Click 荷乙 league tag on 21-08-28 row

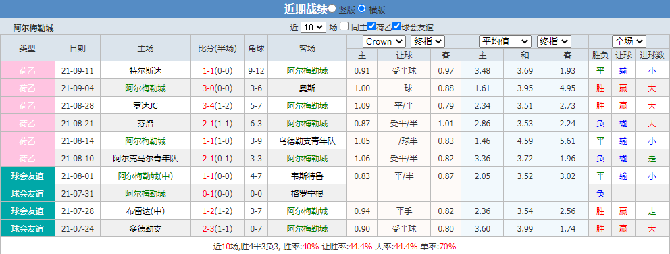point(27,106)
